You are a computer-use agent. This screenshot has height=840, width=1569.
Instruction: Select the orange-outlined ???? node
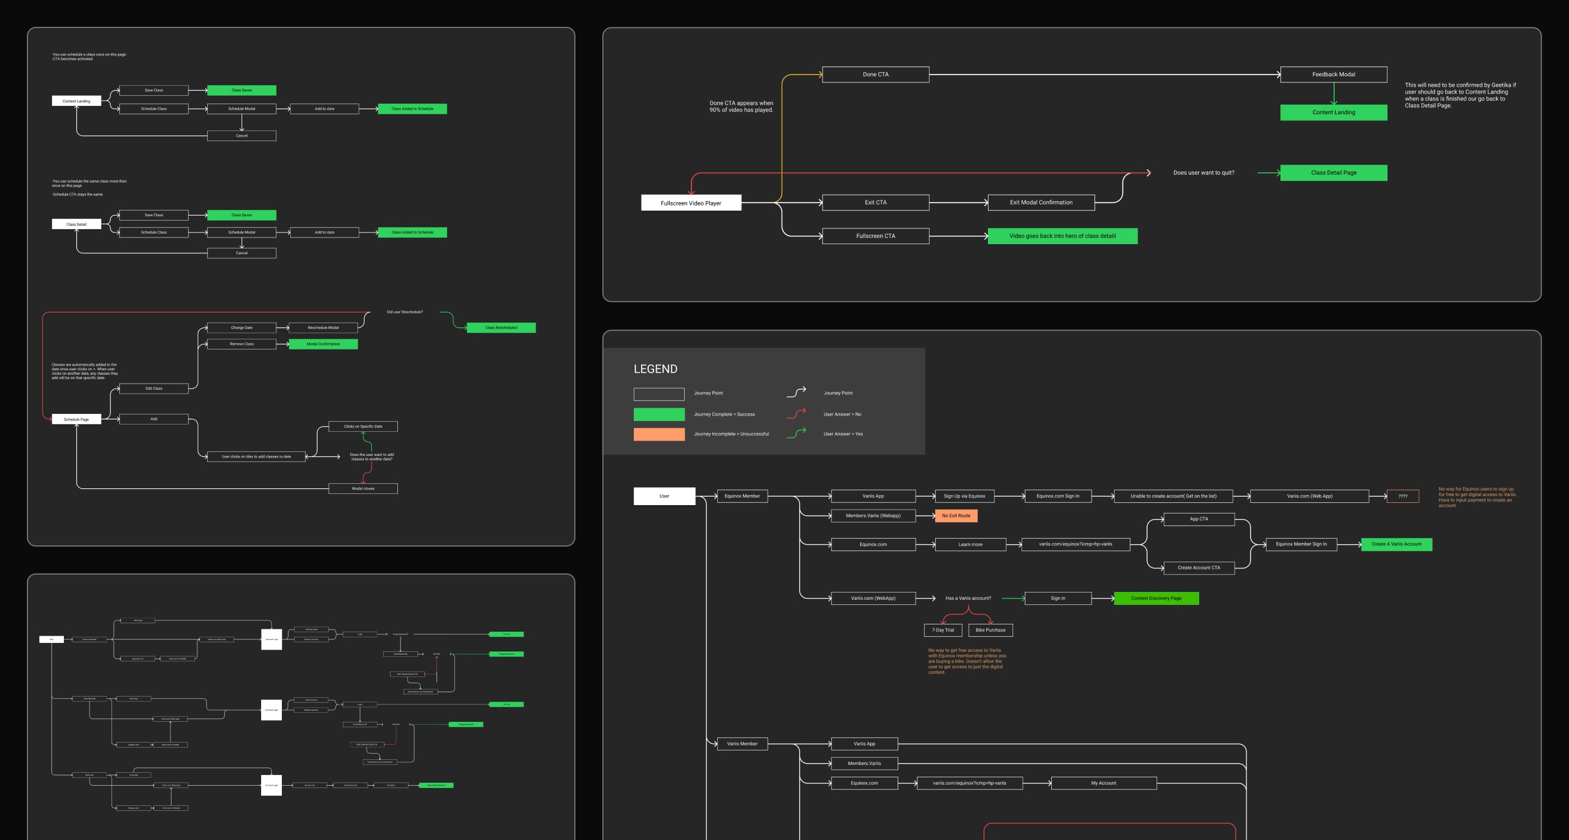point(1402,496)
